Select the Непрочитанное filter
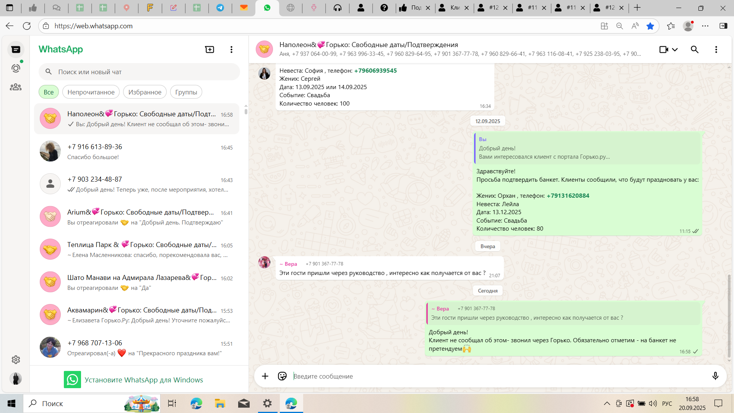 pyautogui.click(x=91, y=92)
